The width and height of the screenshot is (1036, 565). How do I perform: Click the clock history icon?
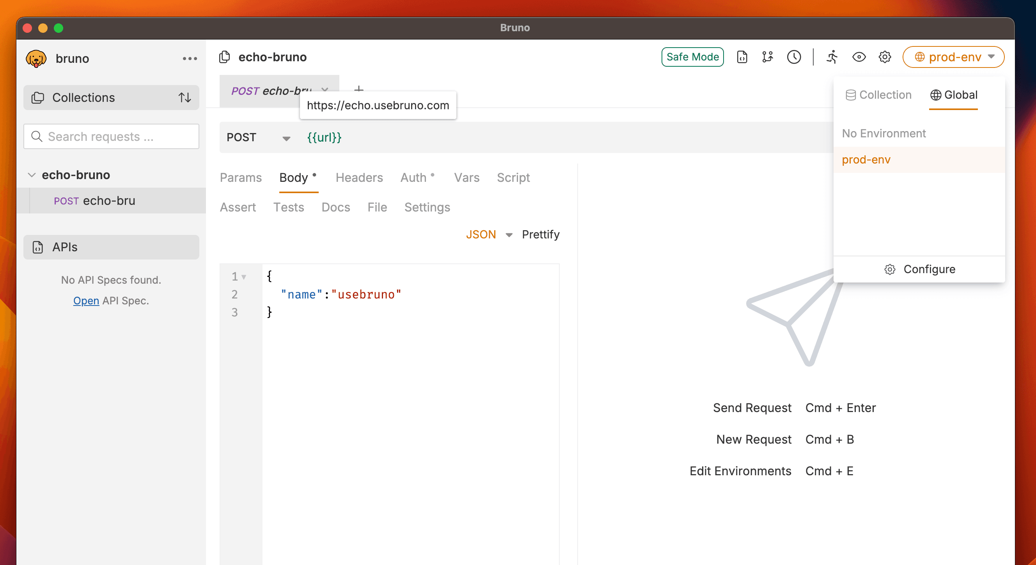(x=793, y=57)
